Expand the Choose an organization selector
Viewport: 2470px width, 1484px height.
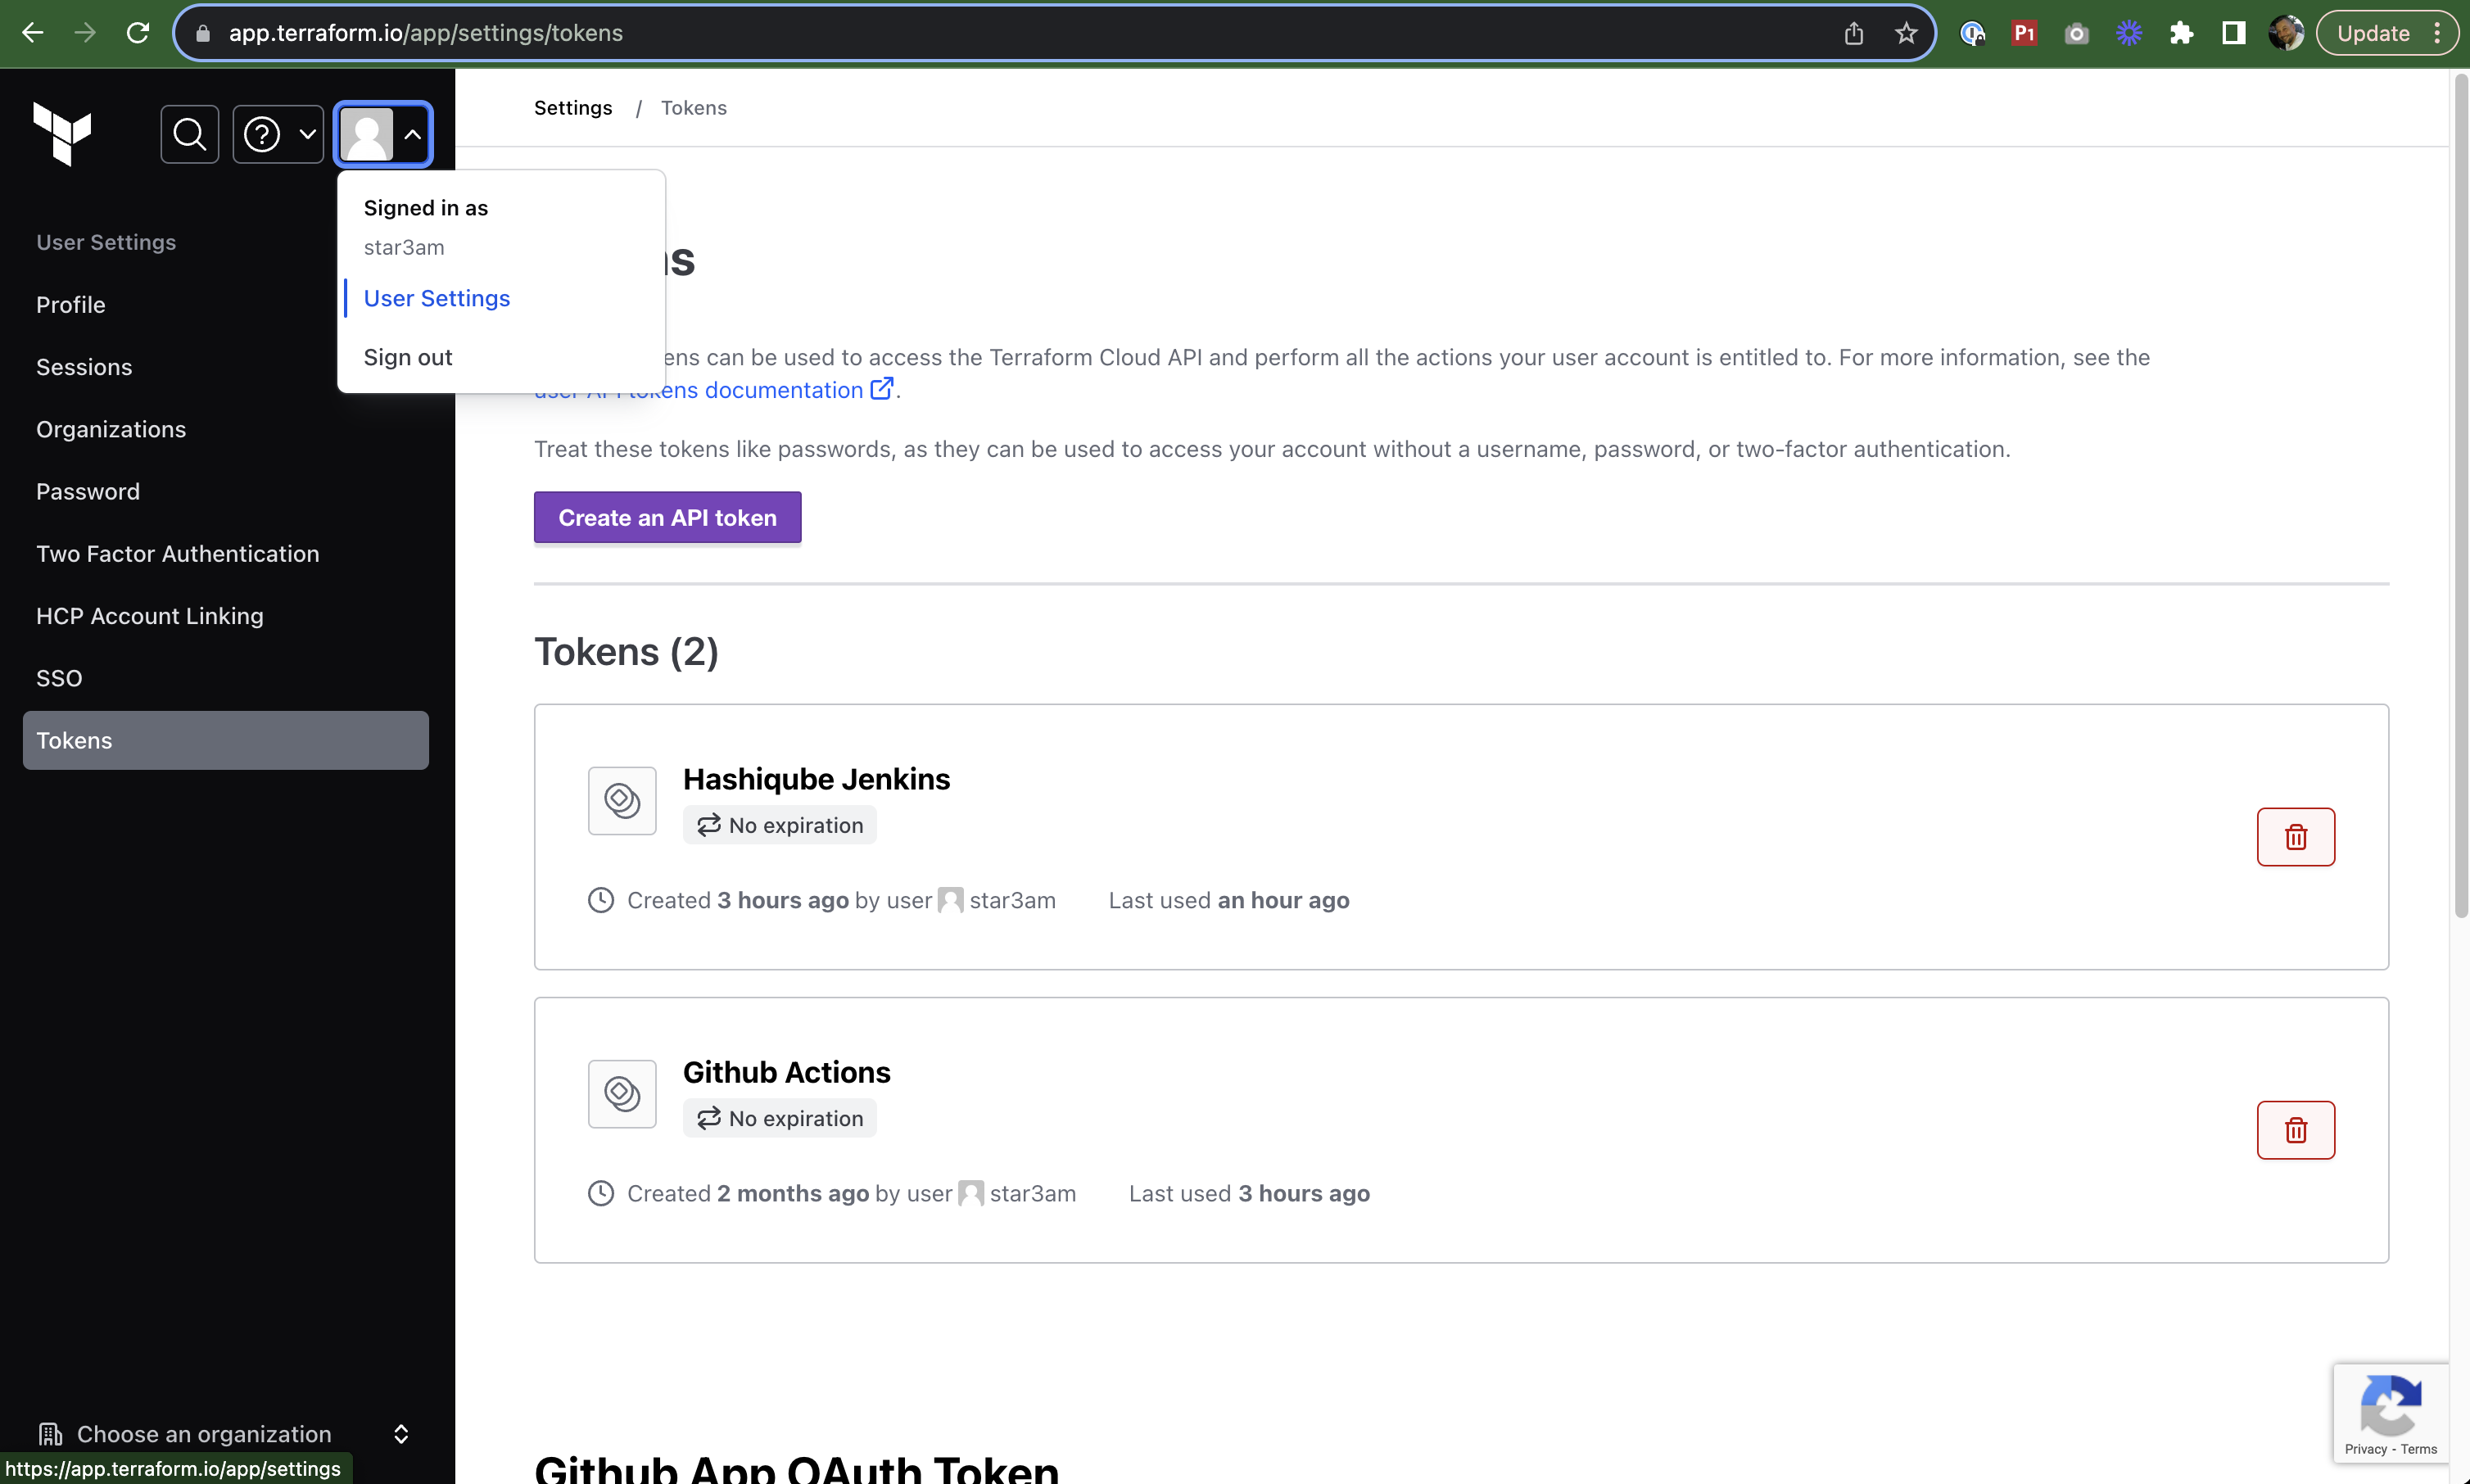(224, 1433)
